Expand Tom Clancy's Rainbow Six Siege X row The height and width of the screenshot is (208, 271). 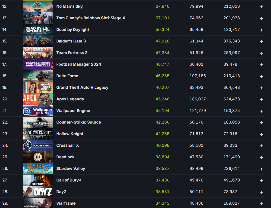(262, 18)
